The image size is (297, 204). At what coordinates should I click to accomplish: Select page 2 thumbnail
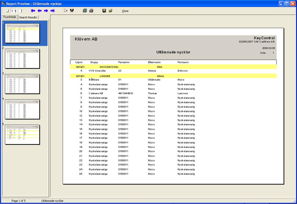coord(22,59)
